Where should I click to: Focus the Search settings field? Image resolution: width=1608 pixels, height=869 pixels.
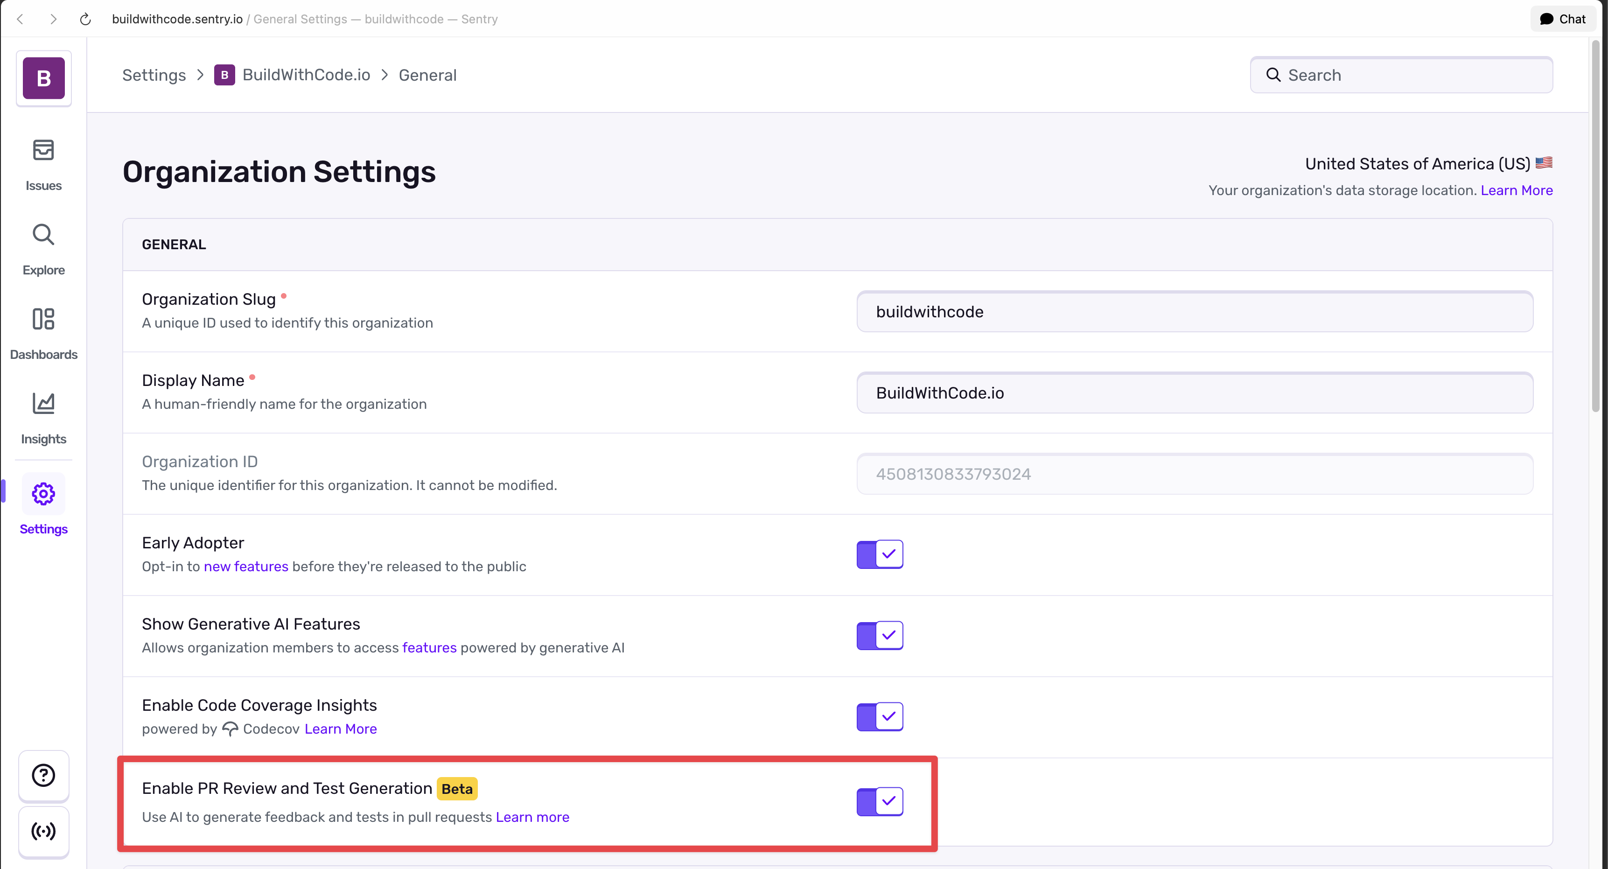(1401, 75)
